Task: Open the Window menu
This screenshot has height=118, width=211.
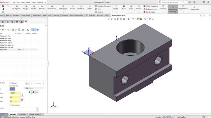Action: tap(40, 2)
